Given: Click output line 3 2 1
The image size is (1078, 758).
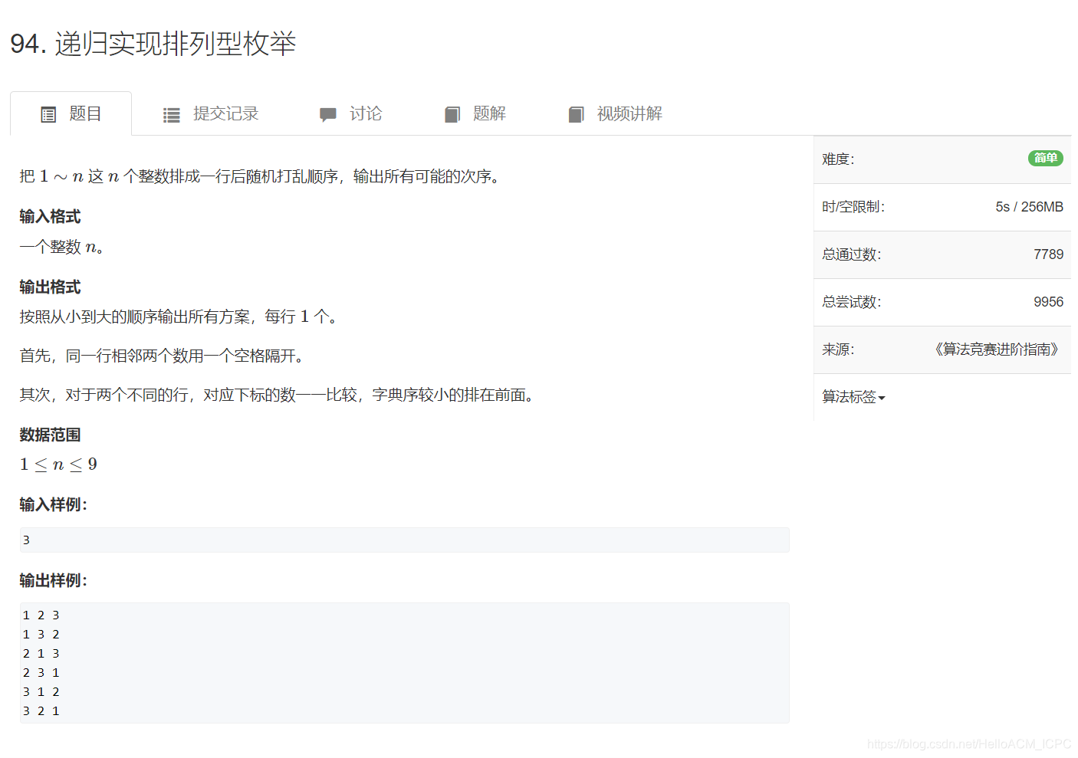Looking at the screenshot, I should (x=41, y=711).
